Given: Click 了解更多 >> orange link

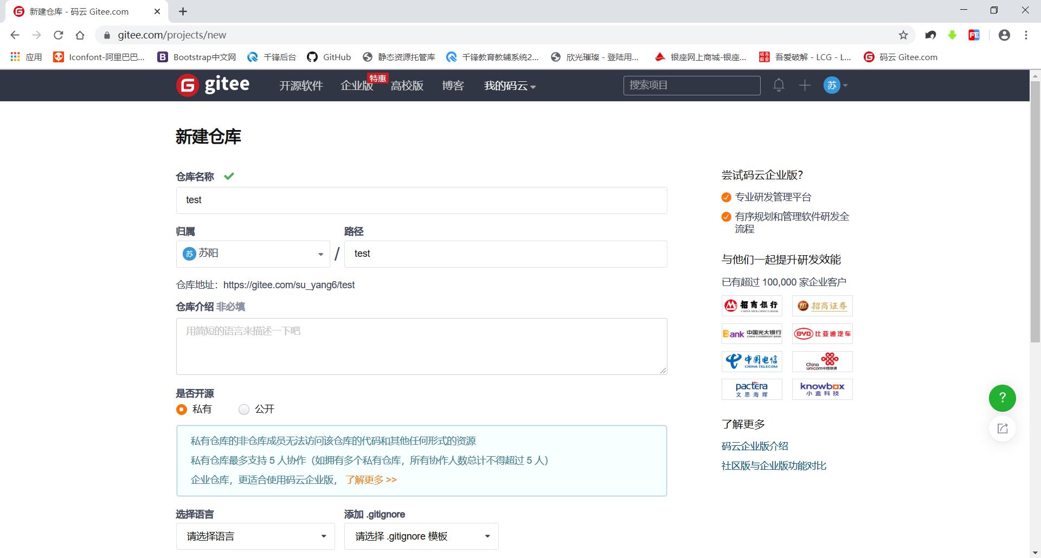Looking at the screenshot, I should [x=371, y=480].
